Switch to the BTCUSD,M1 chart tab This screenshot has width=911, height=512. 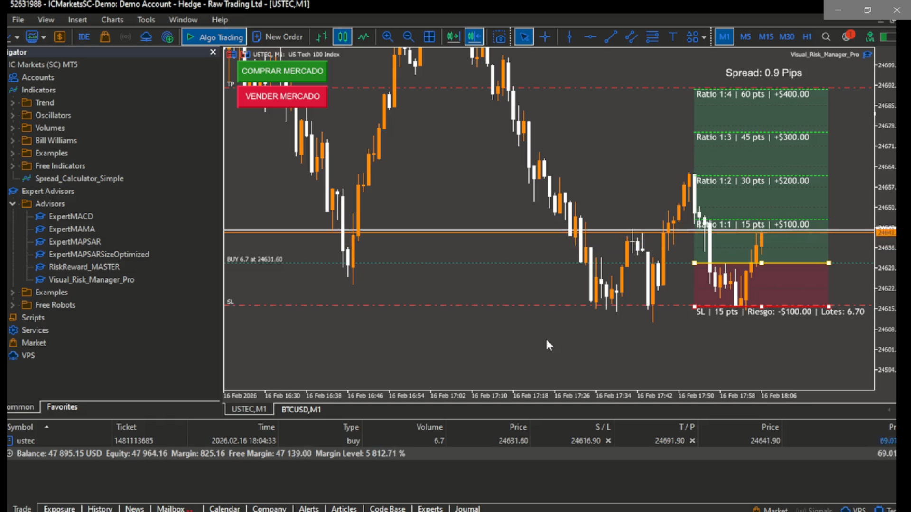(x=301, y=410)
